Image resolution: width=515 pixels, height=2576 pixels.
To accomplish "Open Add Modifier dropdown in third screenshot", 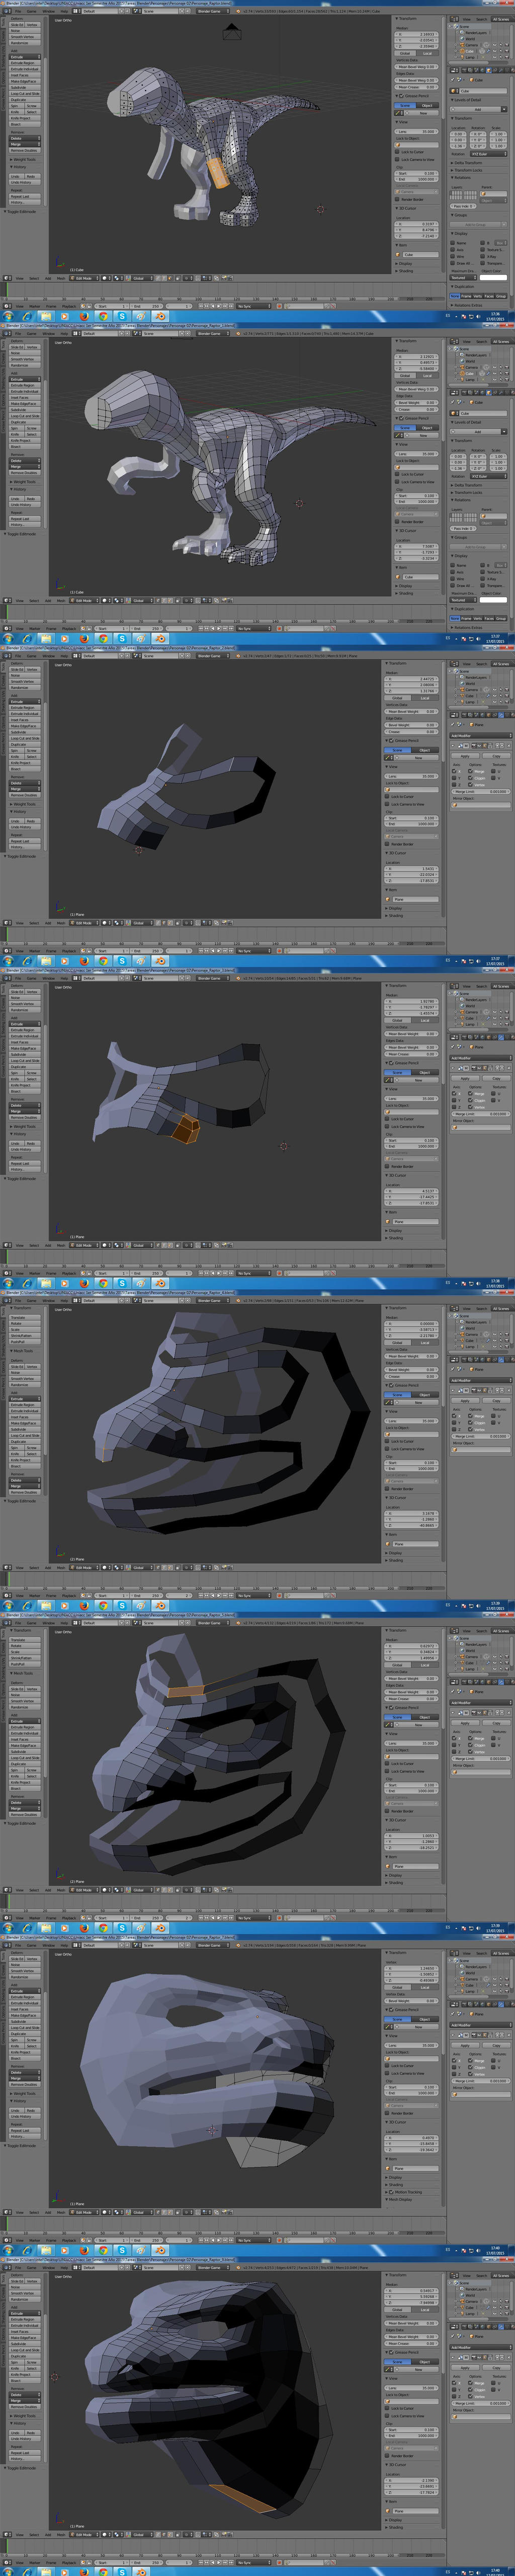I will pos(481,736).
